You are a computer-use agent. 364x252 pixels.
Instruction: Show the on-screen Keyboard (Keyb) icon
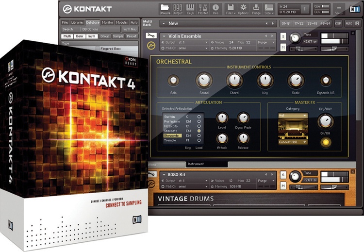(190, 8)
